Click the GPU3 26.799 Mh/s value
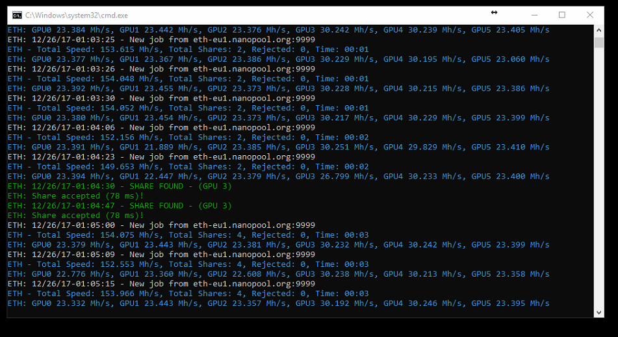The height and width of the screenshot is (337, 618). (x=336, y=177)
